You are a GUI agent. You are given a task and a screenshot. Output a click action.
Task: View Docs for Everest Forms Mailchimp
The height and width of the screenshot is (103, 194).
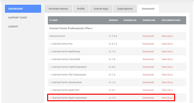tap(167, 52)
